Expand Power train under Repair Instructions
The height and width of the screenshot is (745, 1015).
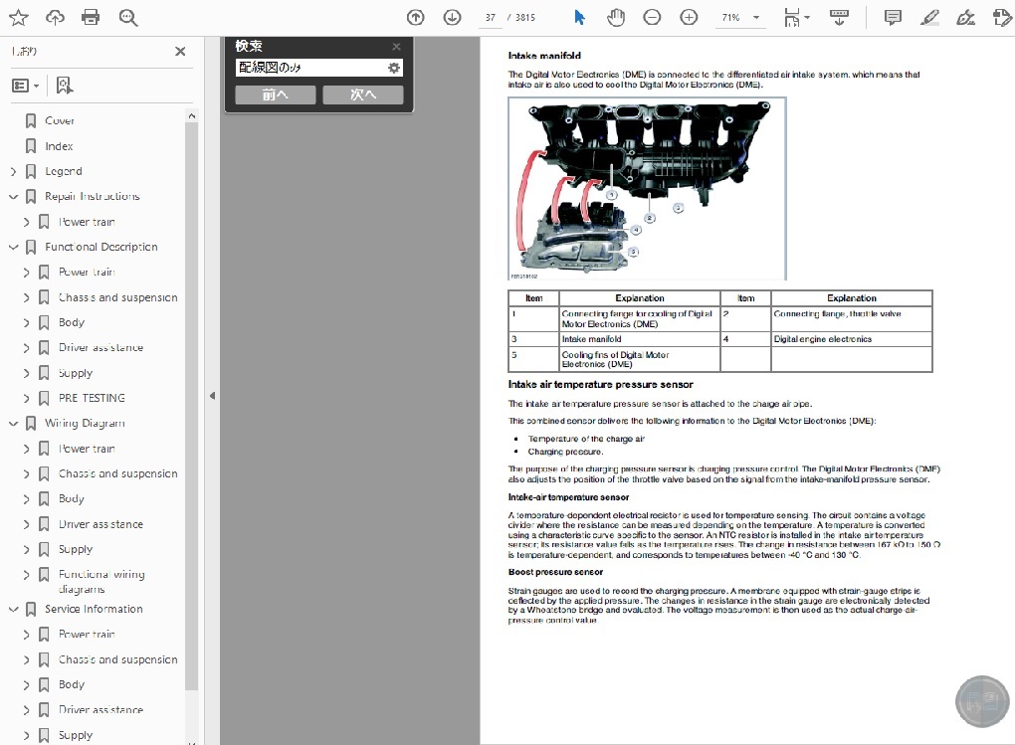pos(27,222)
